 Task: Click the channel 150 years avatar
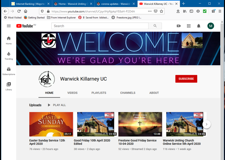click(x=47, y=79)
